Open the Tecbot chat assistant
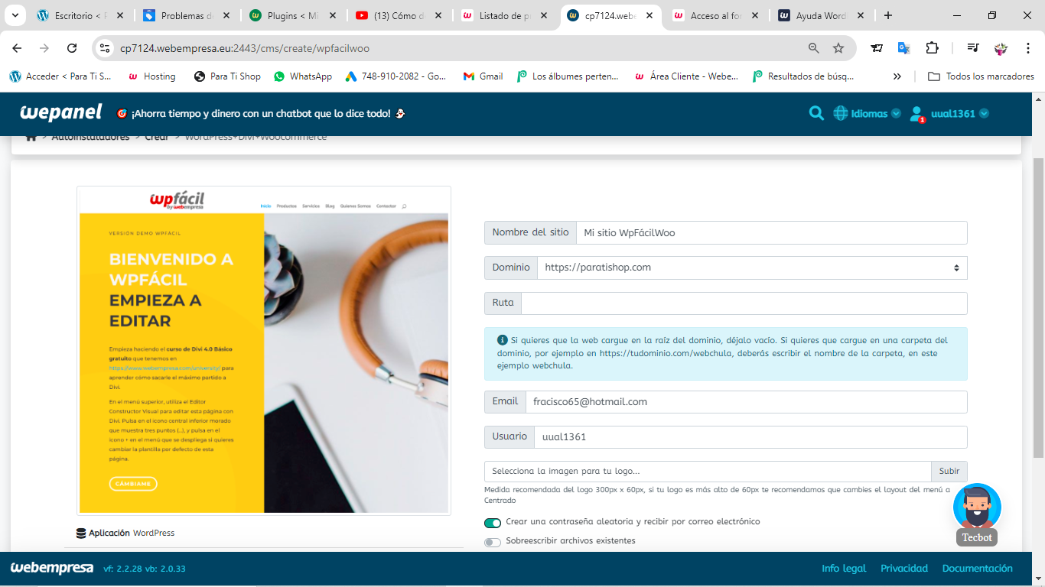Viewport: 1045px width, 587px height. 977,514
